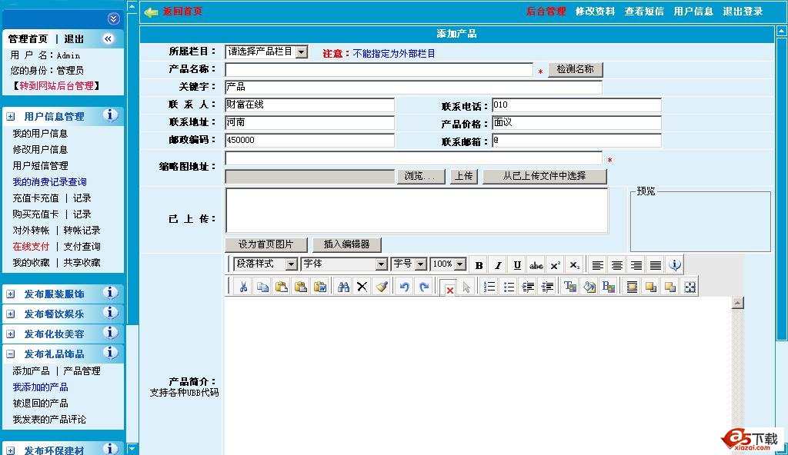This screenshot has height=455, width=788.
Task: Open 查看短信 in the top menu
Action: (x=644, y=11)
